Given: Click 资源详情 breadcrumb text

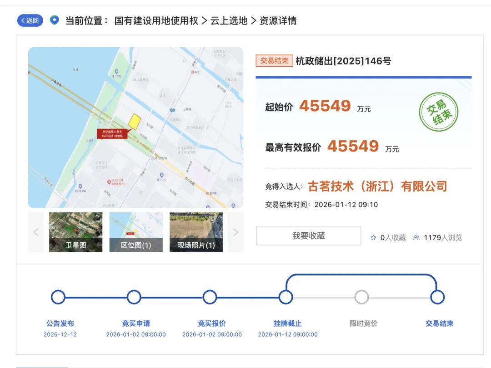Looking at the screenshot, I should [x=278, y=20].
